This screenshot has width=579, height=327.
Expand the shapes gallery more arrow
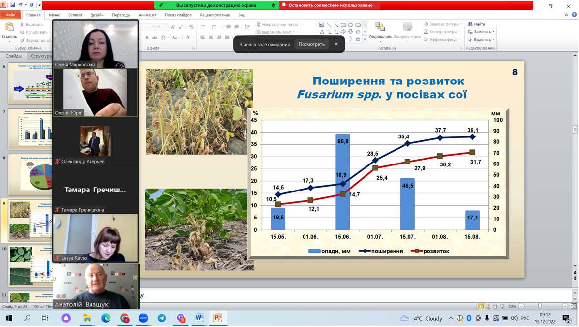point(365,39)
